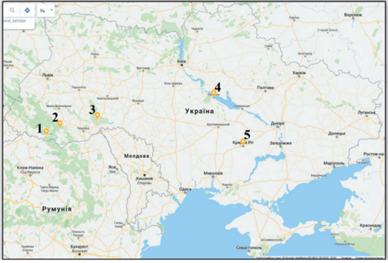The image size is (388, 263).
Task: Select the orange pin on Кривий Ріг
Action: (x=243, y=142)
